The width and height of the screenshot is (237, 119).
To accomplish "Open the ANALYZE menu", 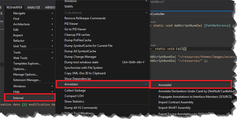I will click(34, 7).
